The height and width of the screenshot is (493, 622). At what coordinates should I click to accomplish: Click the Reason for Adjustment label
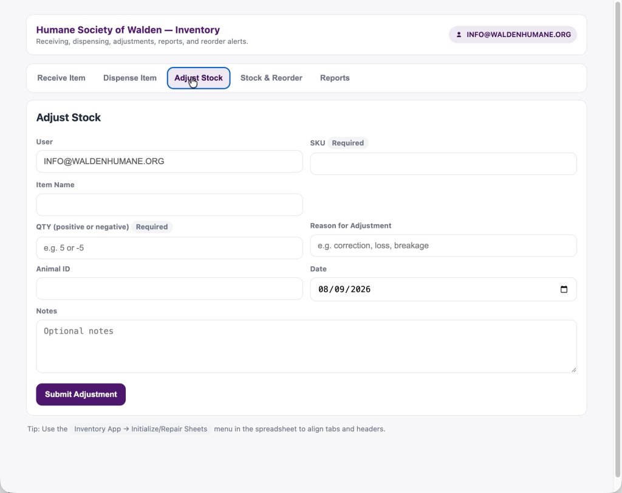point(350,226)
